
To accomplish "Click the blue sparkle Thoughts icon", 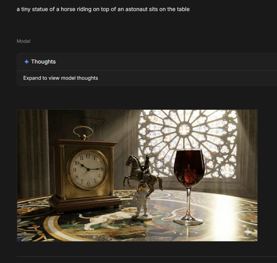I will (x=26, y=62).
